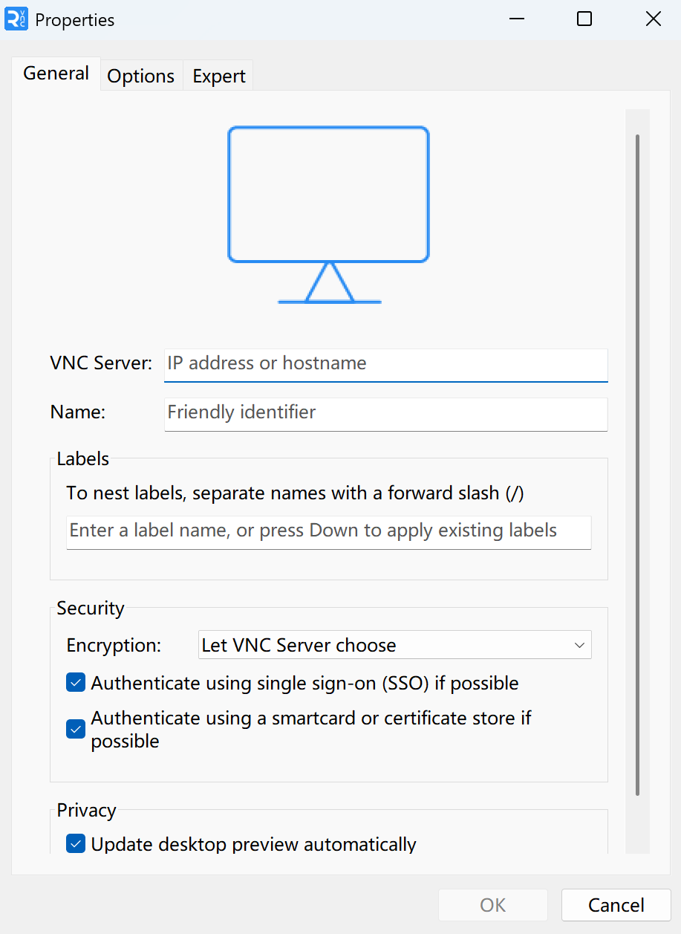Image resolution: width=681 pixels, height=934 pixels.
Task: Switch to the Options tab
Action: tap(140, 75)
